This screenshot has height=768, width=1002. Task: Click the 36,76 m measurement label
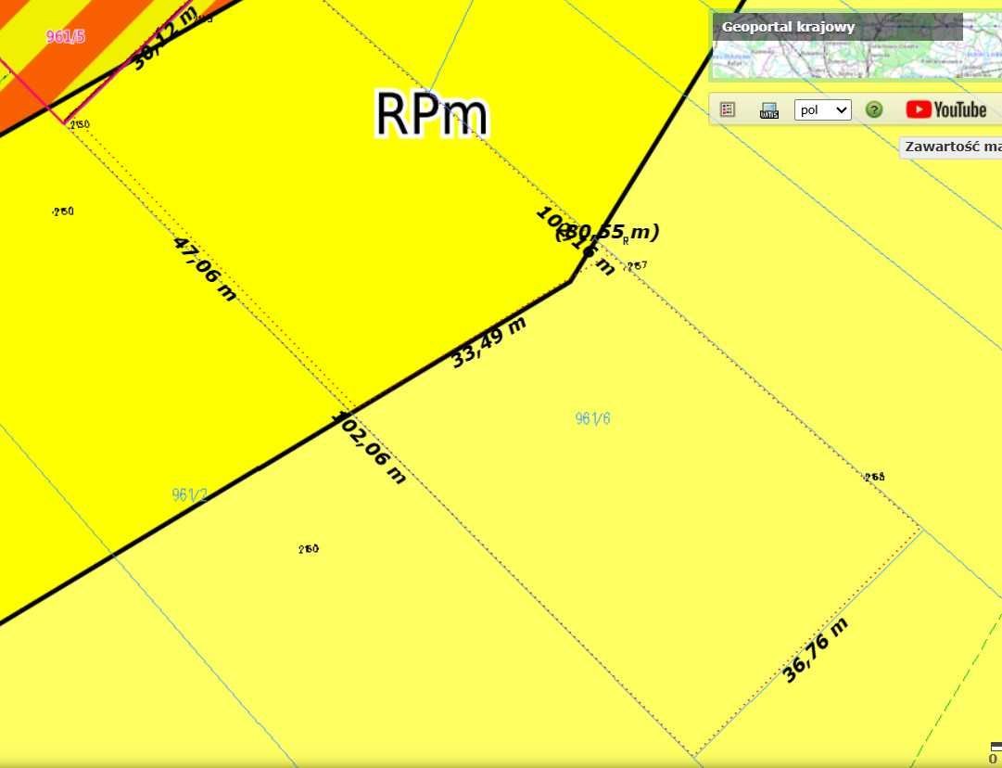(816, 650)
